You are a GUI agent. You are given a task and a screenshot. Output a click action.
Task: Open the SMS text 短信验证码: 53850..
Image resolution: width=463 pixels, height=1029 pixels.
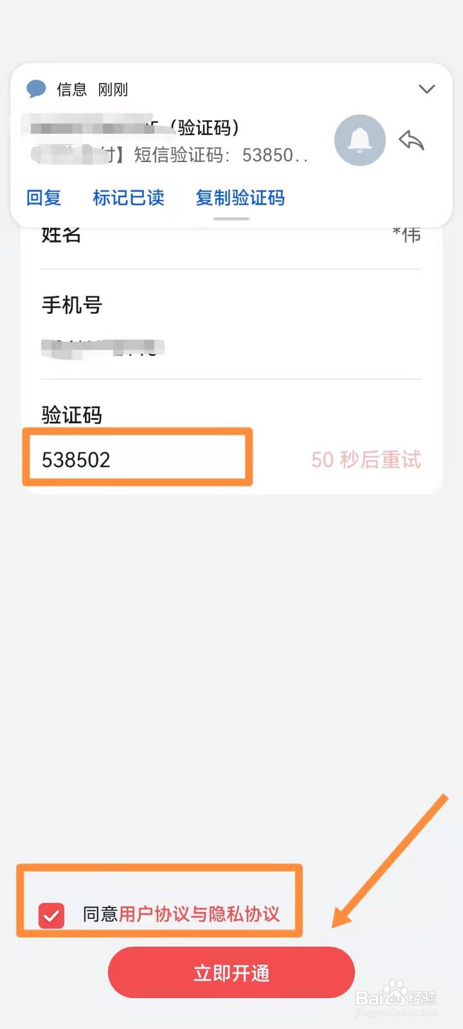pos(221,155)
